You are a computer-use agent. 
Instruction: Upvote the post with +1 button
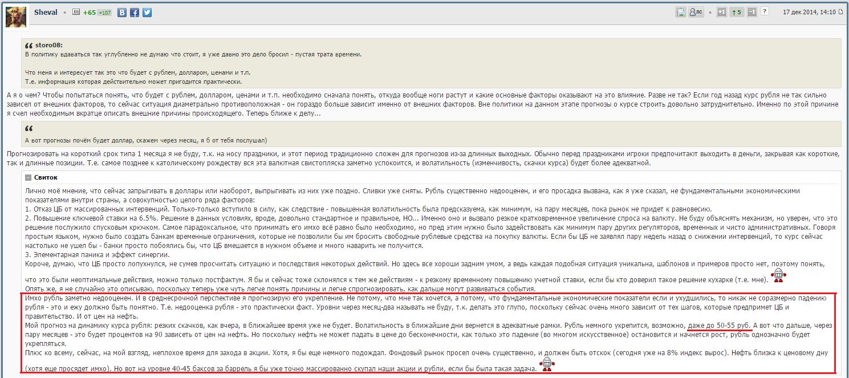(721, 12)
